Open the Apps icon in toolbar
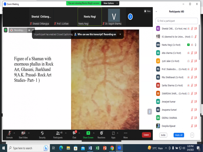The height and width of the screenshot is (152, 203). (x=113, y=133)
